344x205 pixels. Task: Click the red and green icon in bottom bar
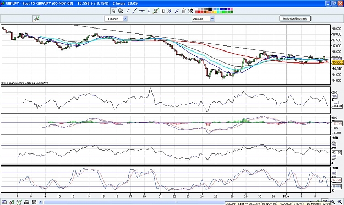[12, 202]
